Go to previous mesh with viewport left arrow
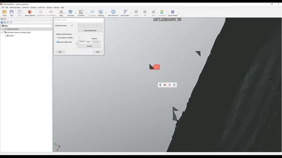The image size is (282, 158). coord(160,85)
